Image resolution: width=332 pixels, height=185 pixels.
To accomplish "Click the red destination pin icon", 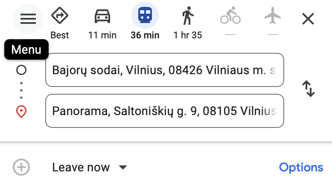I will click(21, 112).
